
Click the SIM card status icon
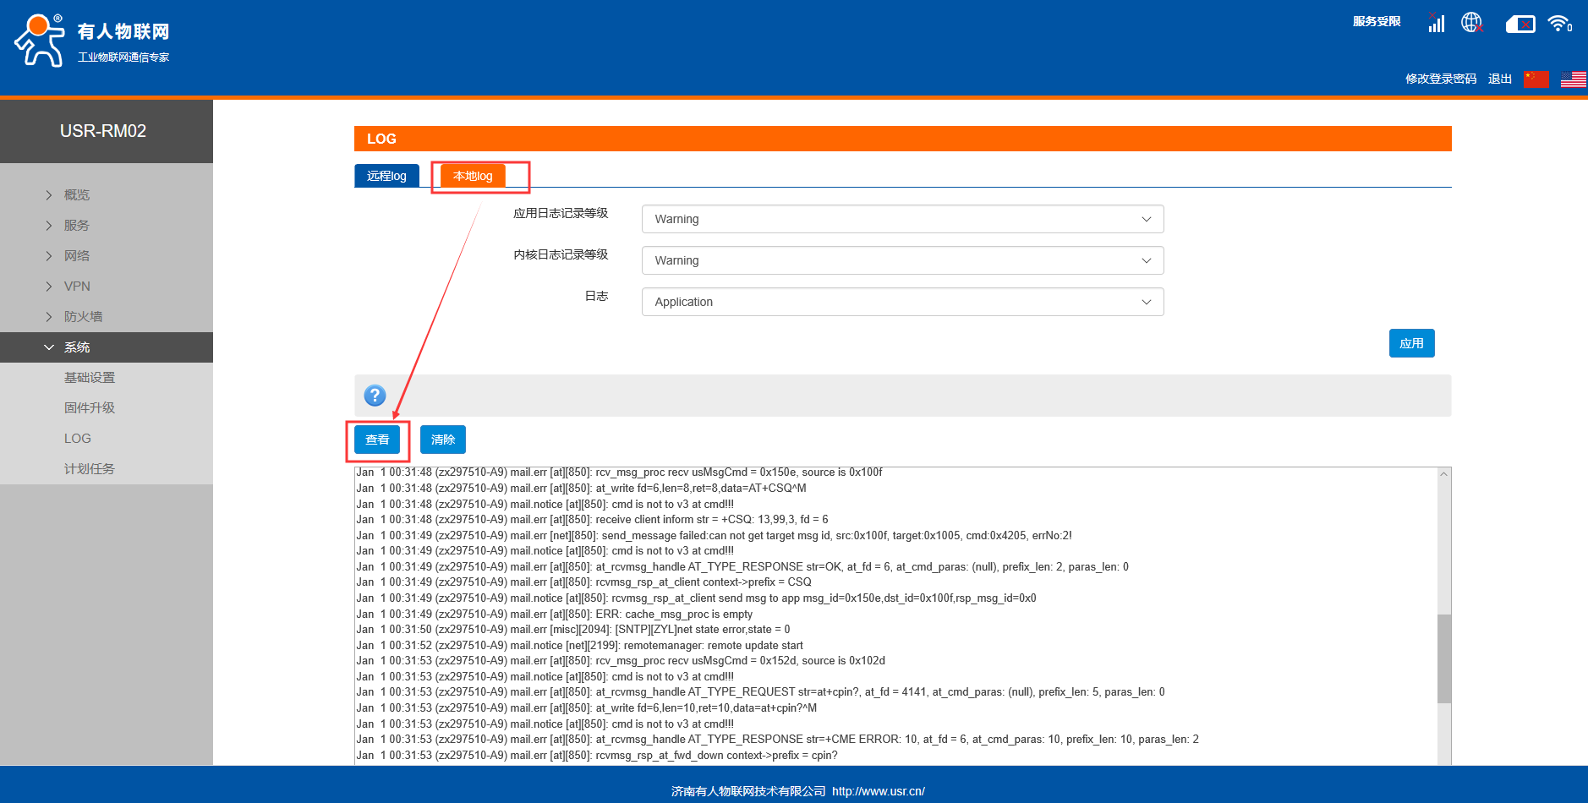tap(1520, 25)
